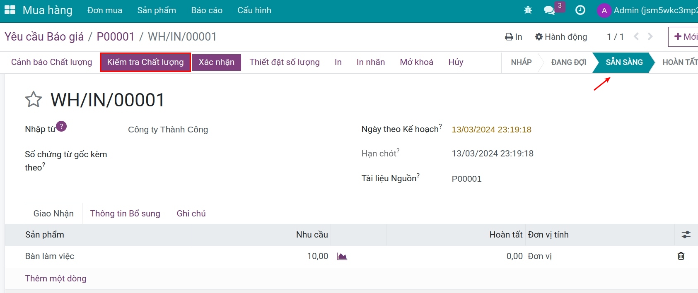Click the In button in action bar

[x=338, y=62]
